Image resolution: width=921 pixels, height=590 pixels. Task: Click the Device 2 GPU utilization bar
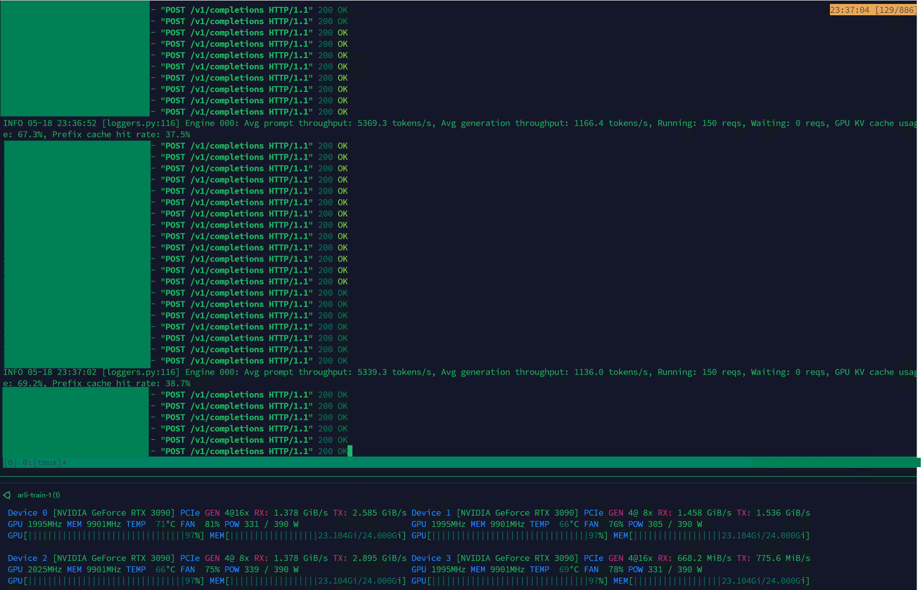click(x=106, y=581)
